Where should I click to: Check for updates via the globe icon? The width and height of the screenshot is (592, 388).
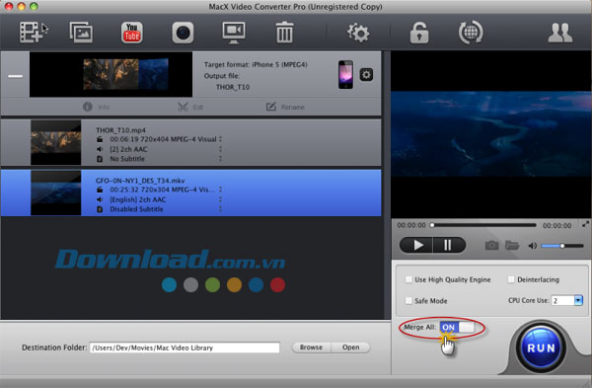coord(471,33)
